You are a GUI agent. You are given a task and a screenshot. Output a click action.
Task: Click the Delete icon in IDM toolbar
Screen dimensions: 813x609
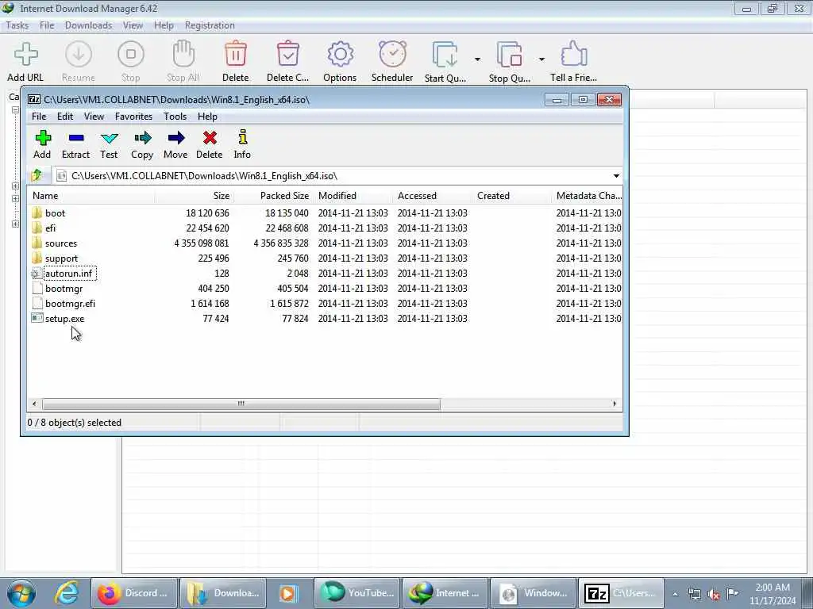235,62
